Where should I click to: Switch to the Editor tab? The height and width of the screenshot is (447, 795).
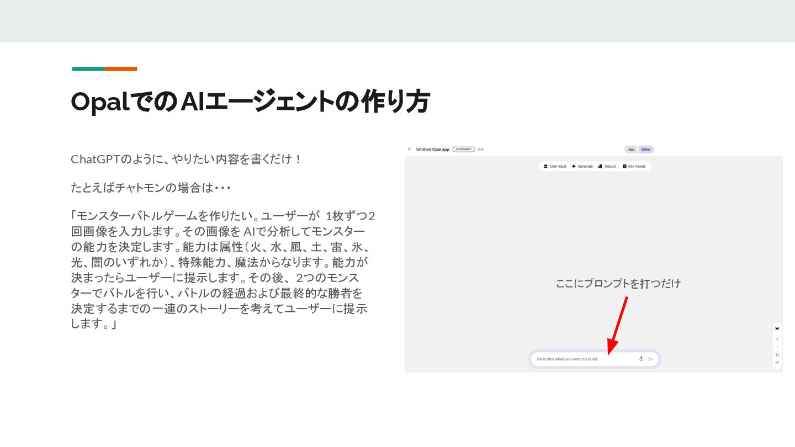[646, 150]
